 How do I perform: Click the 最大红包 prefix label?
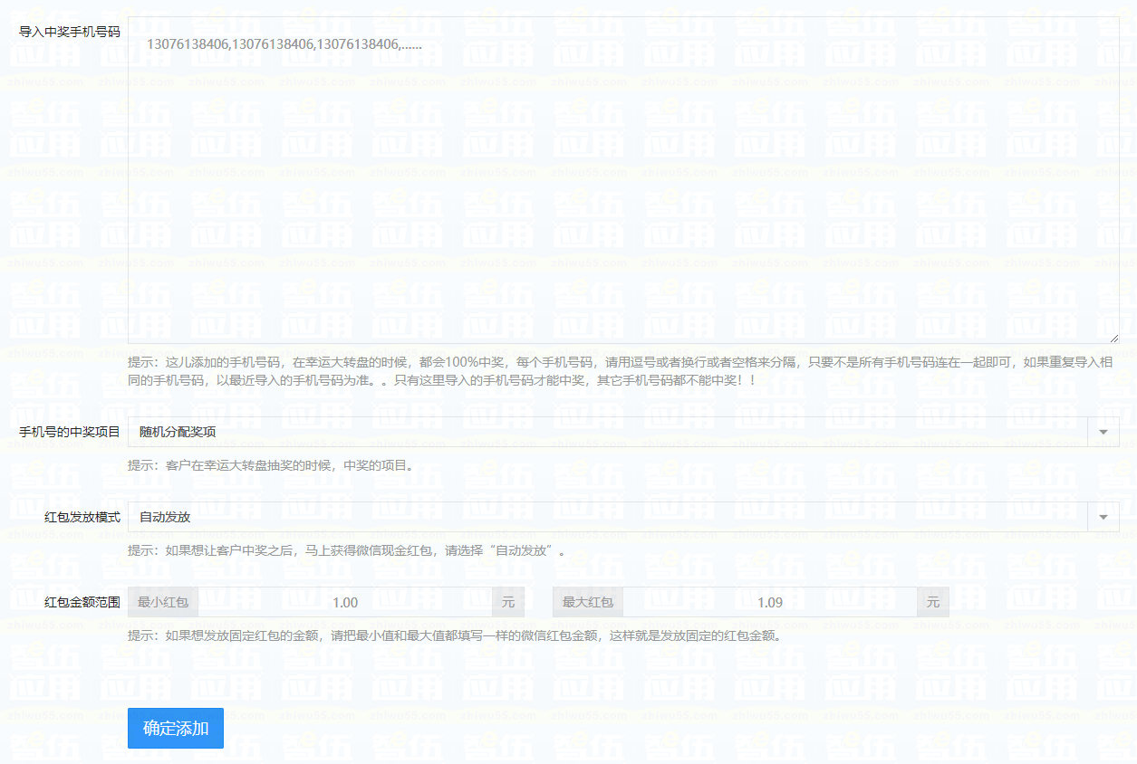click(588, 602)
